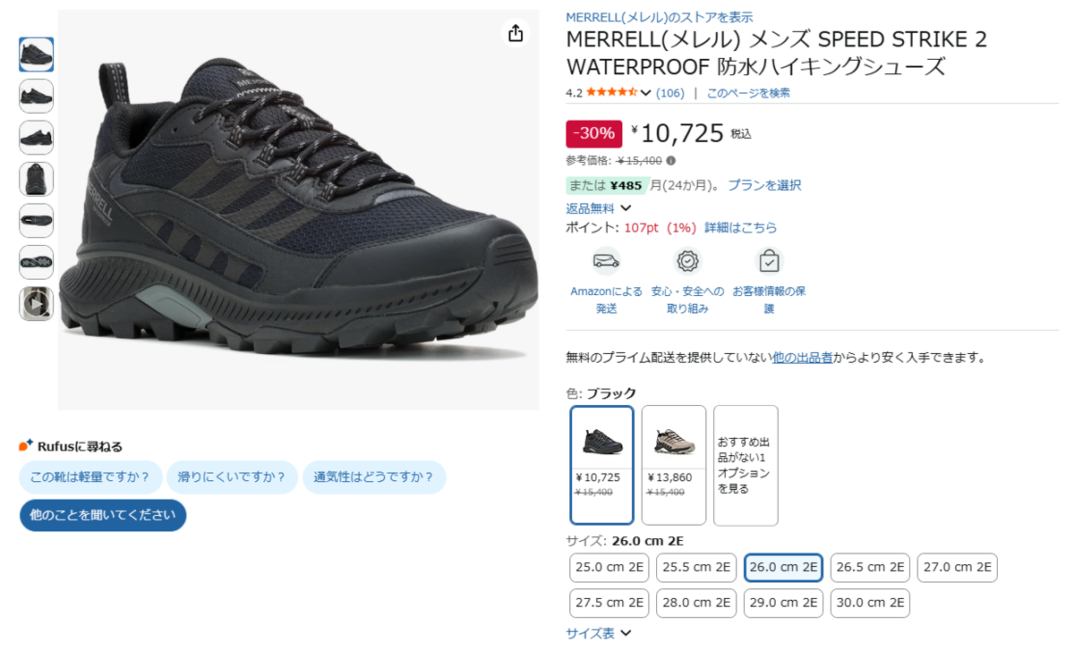
Task: Click the info icon beside reference price
Action: pyautogui.click(x=671, y=161)
